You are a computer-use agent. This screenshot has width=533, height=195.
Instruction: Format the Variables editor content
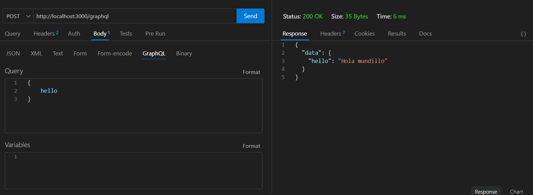[x=251, y=146]
